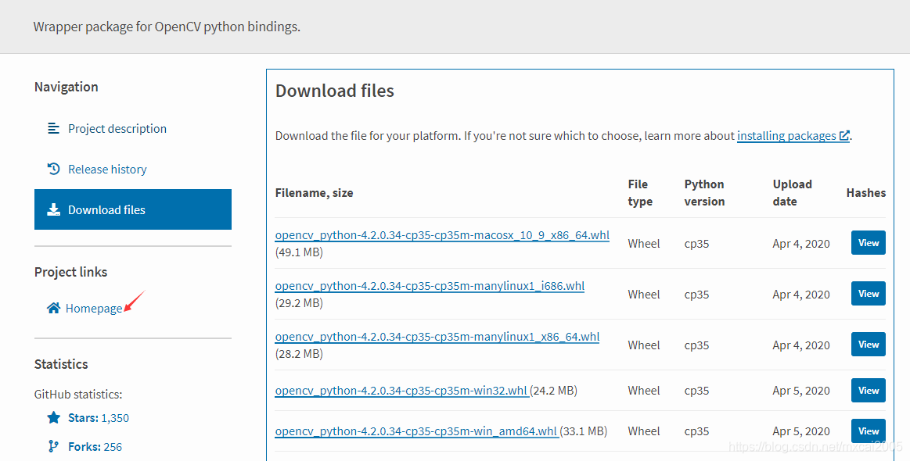Download the macosx_10_9_x86_64 wheel file
Viewport: 910px width, 461px height.
click(x=442, y=235)
